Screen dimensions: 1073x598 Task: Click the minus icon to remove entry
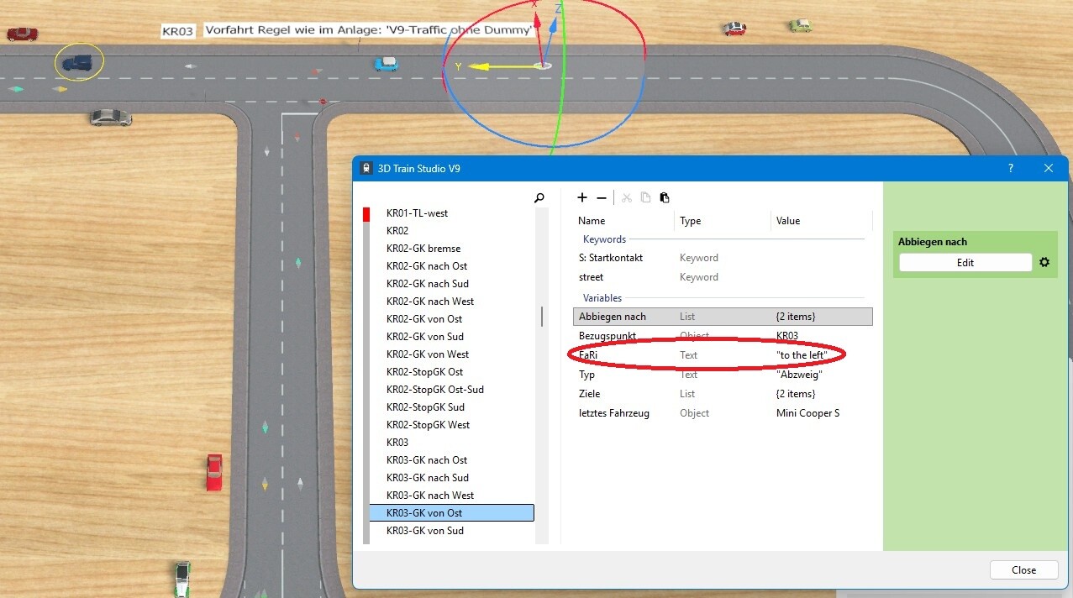602,198
